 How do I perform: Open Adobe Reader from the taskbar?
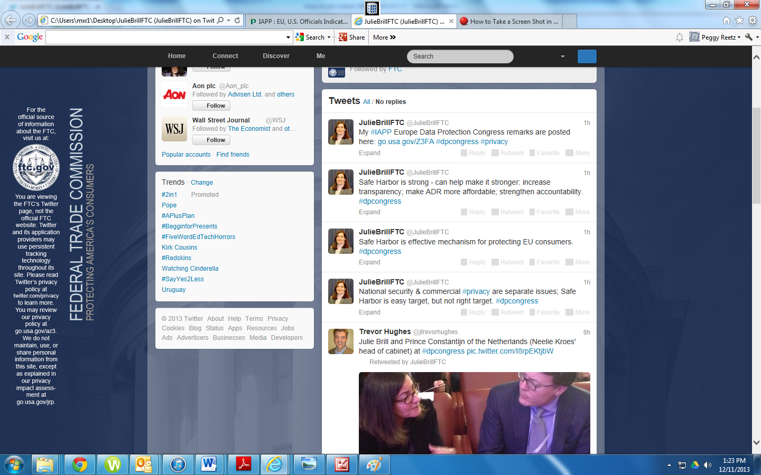[243, 464]
